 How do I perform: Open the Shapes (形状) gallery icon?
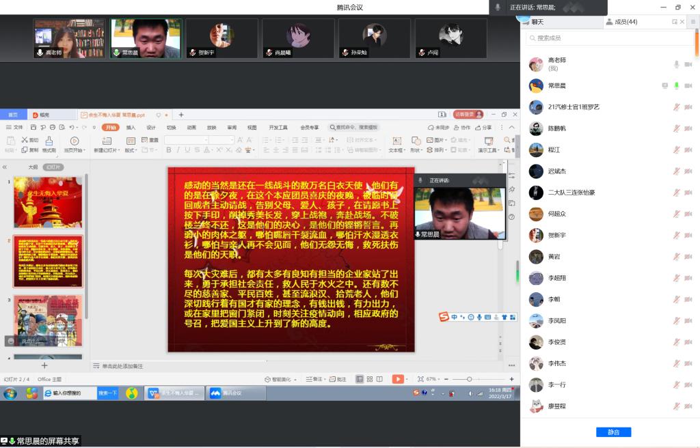pos(416,141)
